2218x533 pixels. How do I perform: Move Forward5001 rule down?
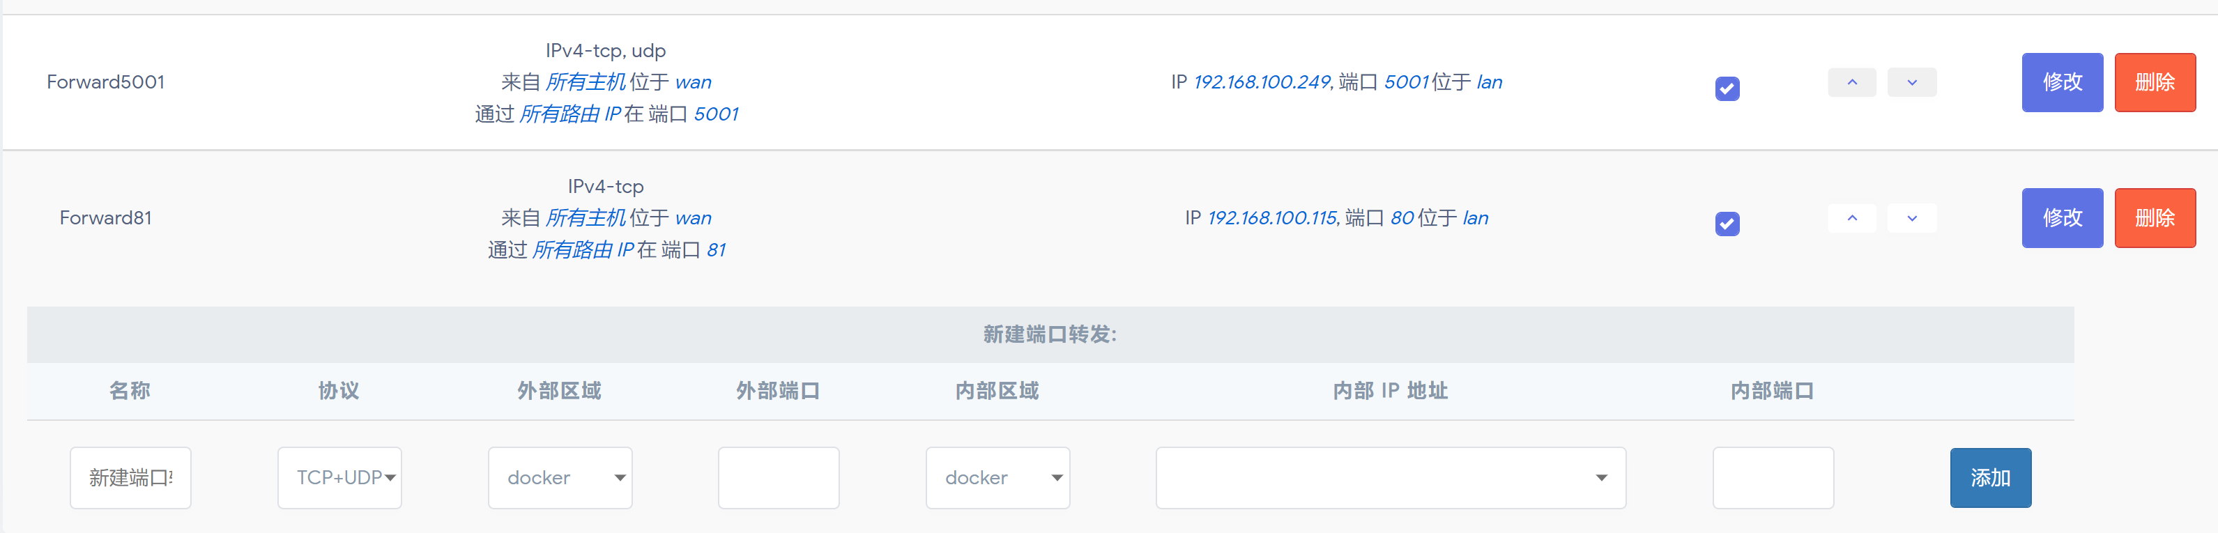coord(1911,83)
